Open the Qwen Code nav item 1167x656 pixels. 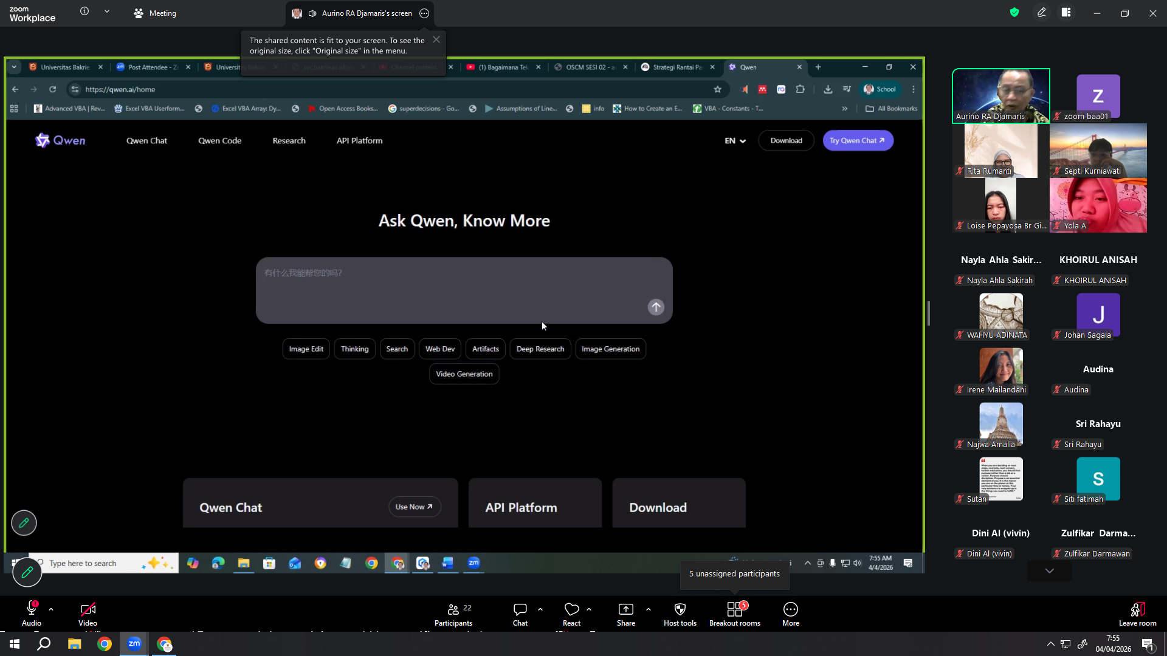[220, 140]
